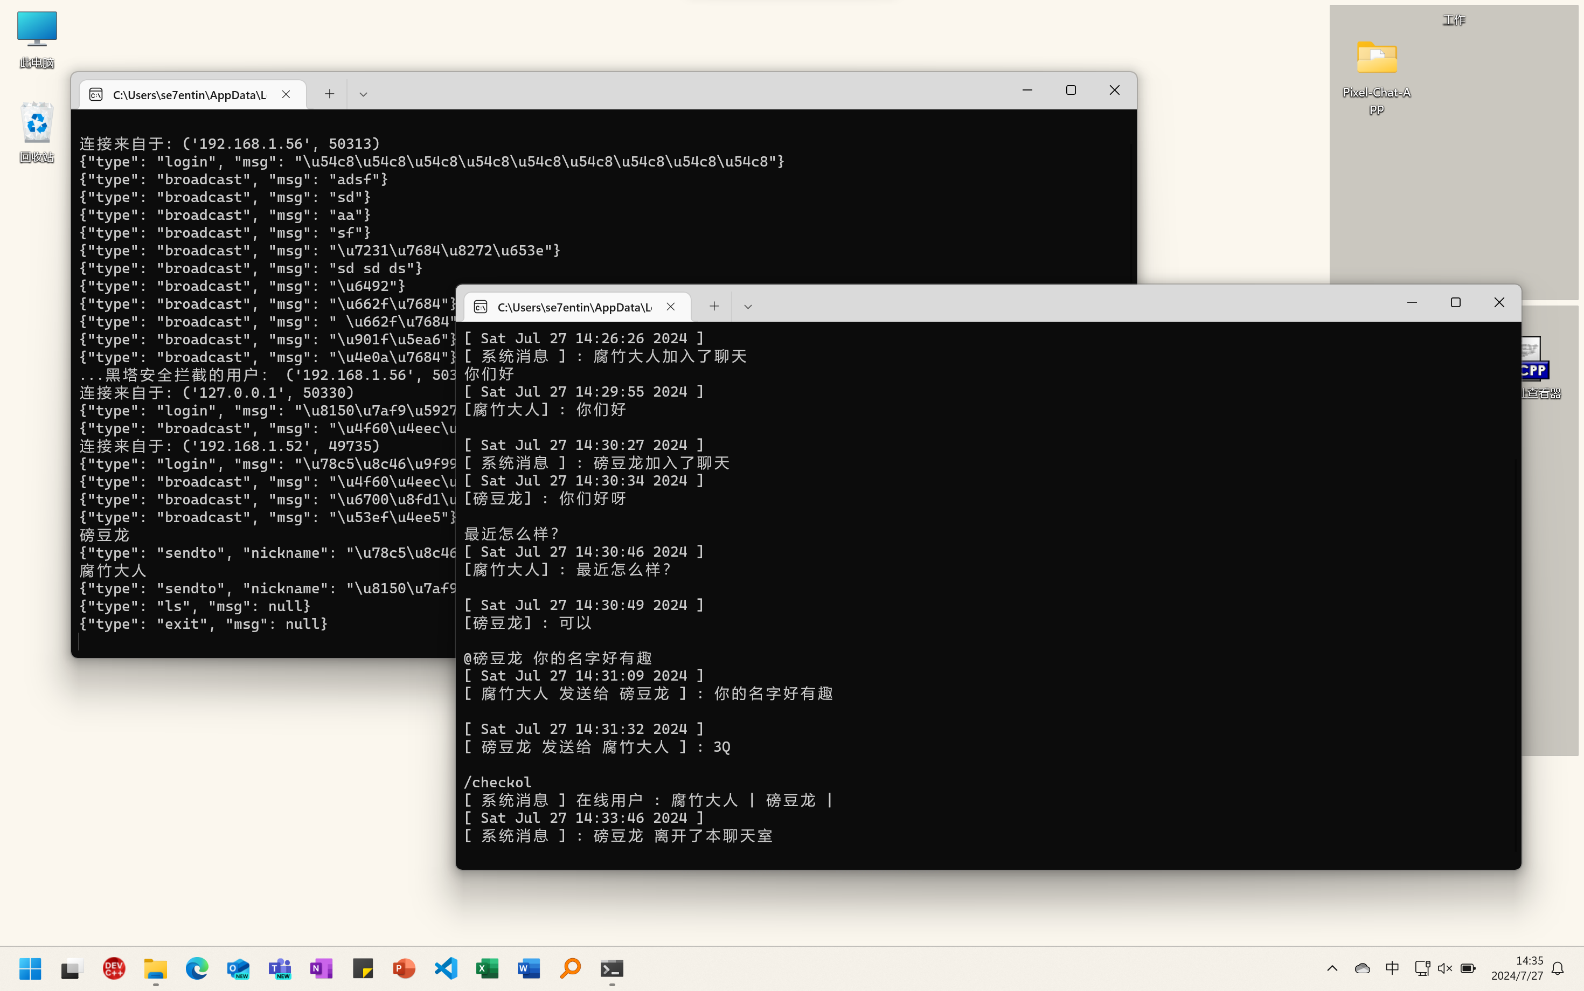Close the tab in the front chat terminal

pyautogui.click(x=671, y=307)
